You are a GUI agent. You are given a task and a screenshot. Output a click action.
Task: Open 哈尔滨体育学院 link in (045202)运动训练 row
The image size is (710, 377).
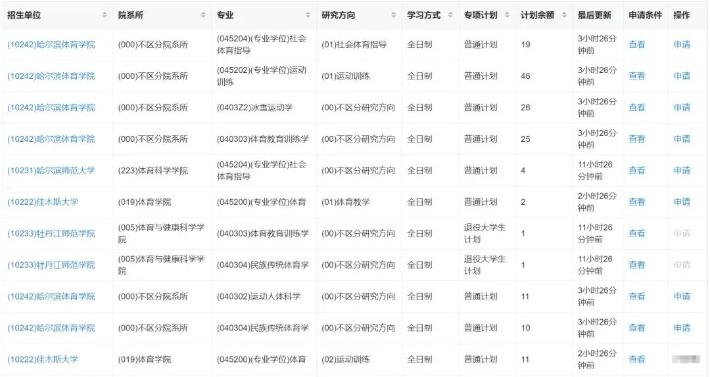coord(51,76)
